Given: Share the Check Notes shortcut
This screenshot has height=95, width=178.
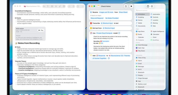Looking at the screenshot, I should (126, 6).
